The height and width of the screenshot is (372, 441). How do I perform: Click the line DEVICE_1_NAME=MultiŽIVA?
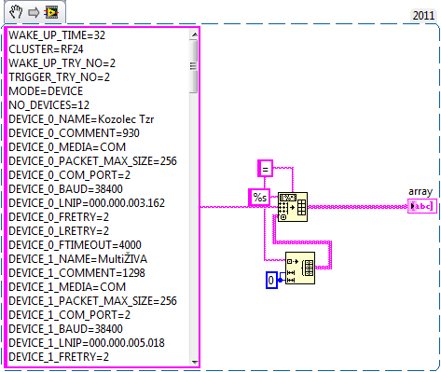[77, 259]
